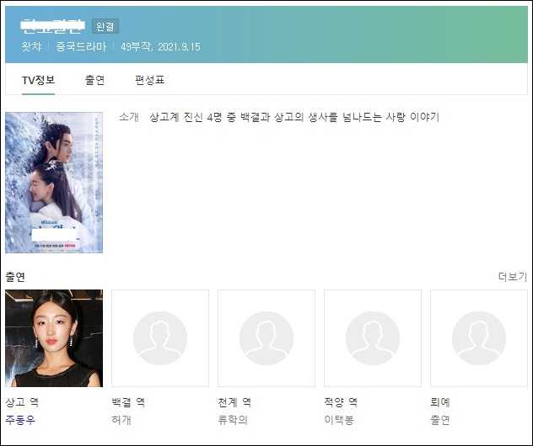Click the 이택봉 actor name
The width and height of the screenshot is (533, 446).
tap(339, 420)
